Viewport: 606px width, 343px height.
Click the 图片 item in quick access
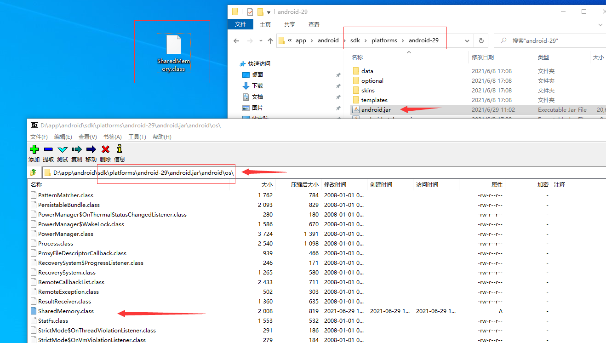point(257,108)
